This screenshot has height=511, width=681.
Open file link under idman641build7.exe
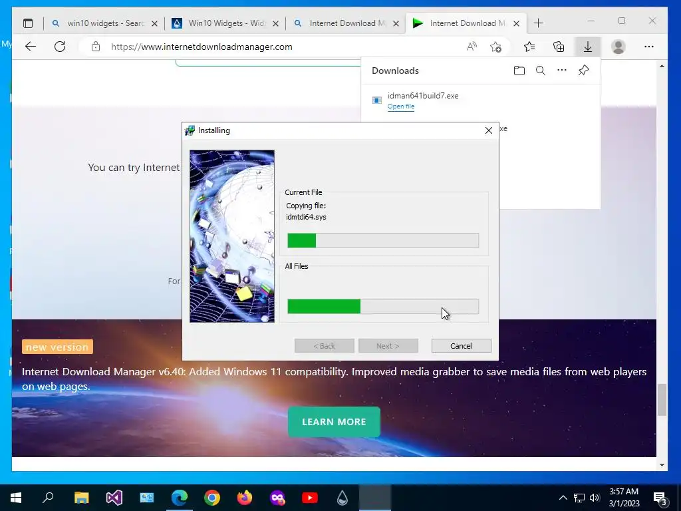(x=401, y=106)
